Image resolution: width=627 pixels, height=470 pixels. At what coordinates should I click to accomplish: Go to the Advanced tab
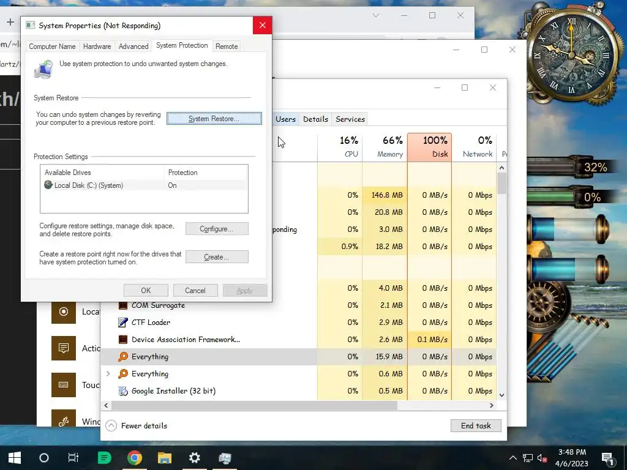[133, 47]
